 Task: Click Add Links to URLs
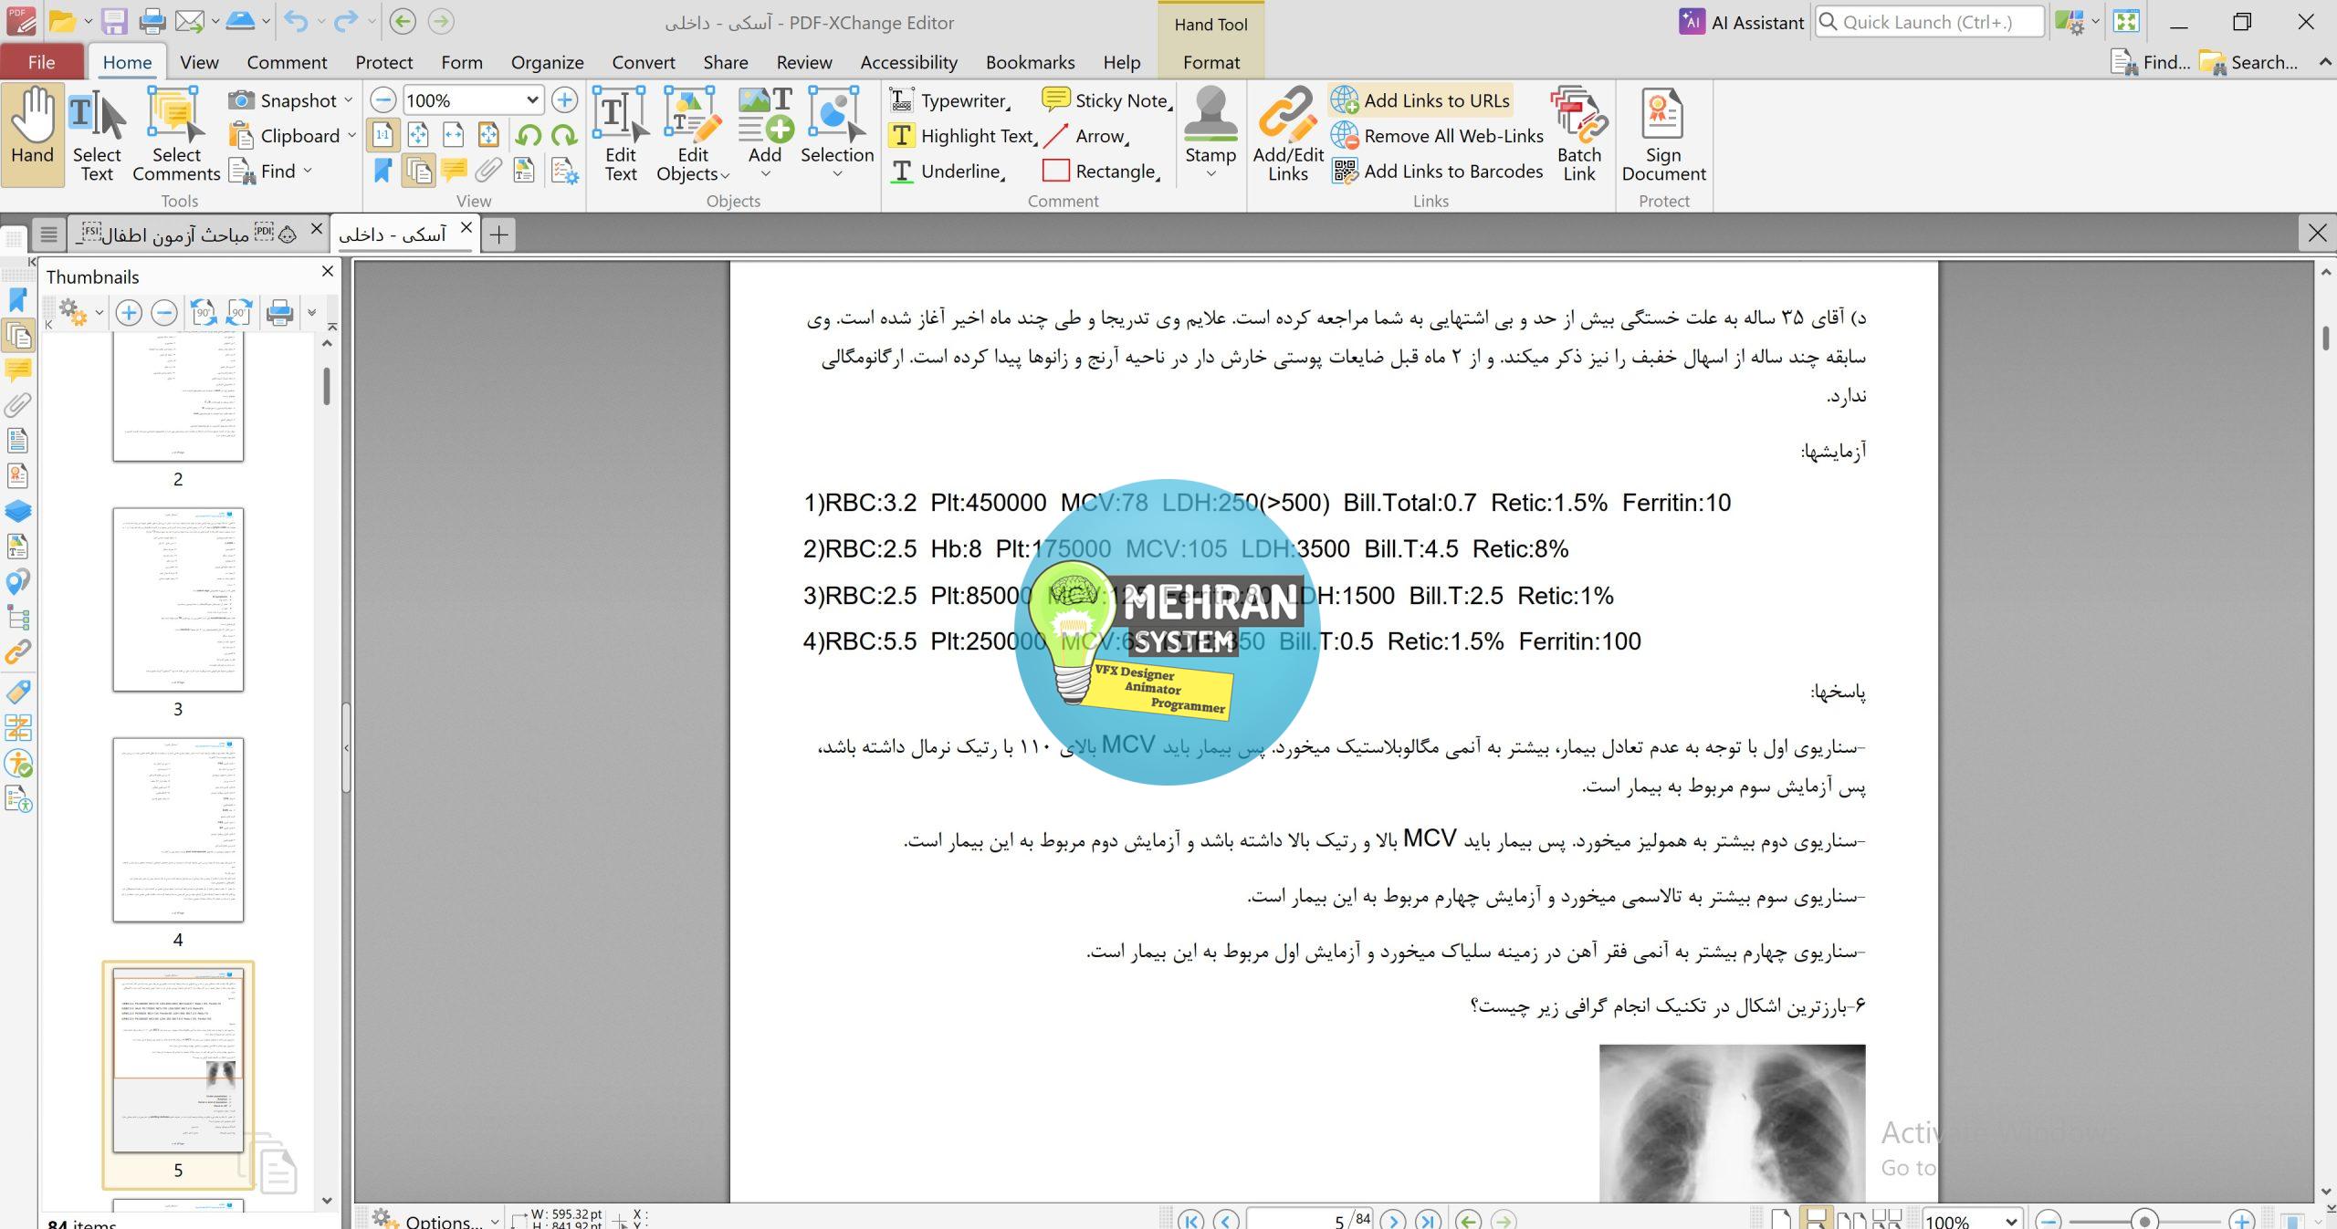click(x=1420, y=100)
